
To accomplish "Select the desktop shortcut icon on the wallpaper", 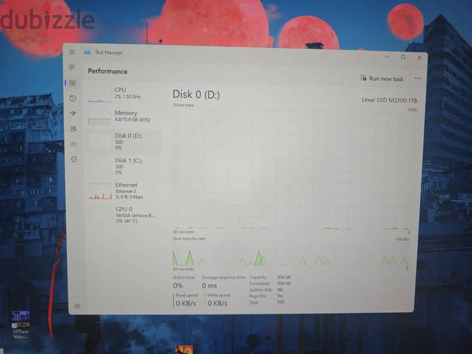I will coord(21,324).
